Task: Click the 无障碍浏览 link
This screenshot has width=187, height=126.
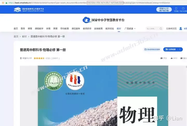Action: coord(171,29)
